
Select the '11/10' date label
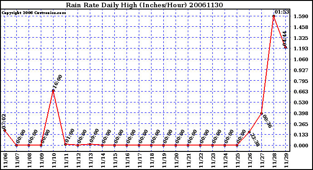point(54,160)
